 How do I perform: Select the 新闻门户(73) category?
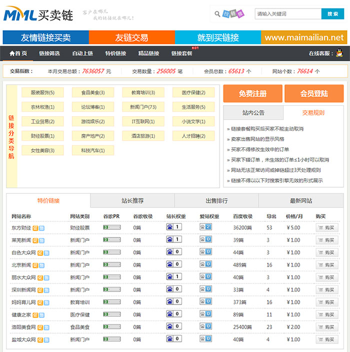(x=143, y=107)
